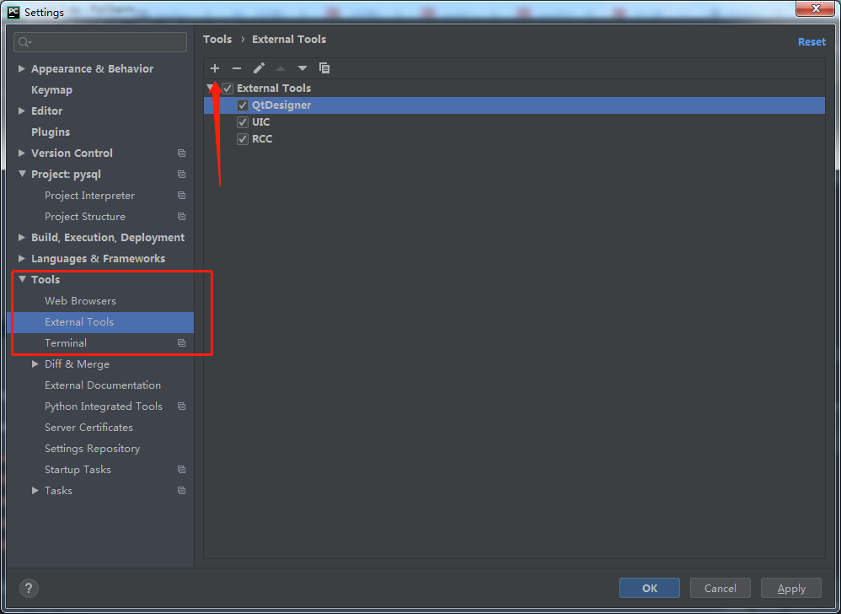The width and height of the screenshot is (841, 614).
Task: Open the Keymap settings page
Action: coord(53,89)
